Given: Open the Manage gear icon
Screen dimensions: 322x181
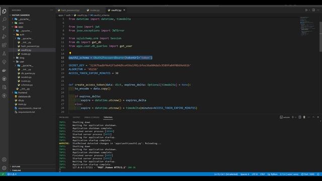Looking at the screenshot, I should click(x=4, y=168).
